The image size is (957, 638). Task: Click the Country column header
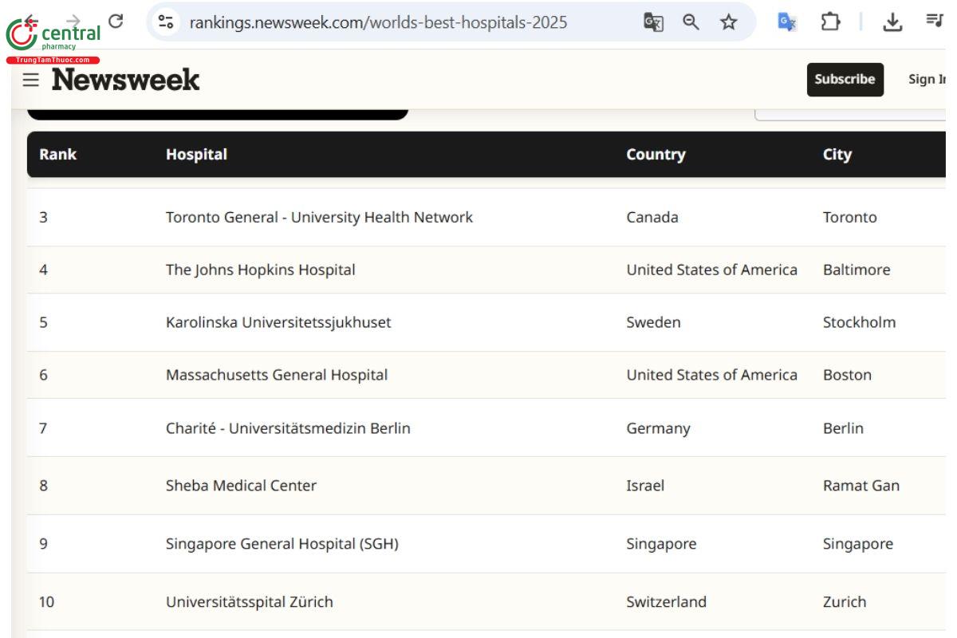click(656, 154)
